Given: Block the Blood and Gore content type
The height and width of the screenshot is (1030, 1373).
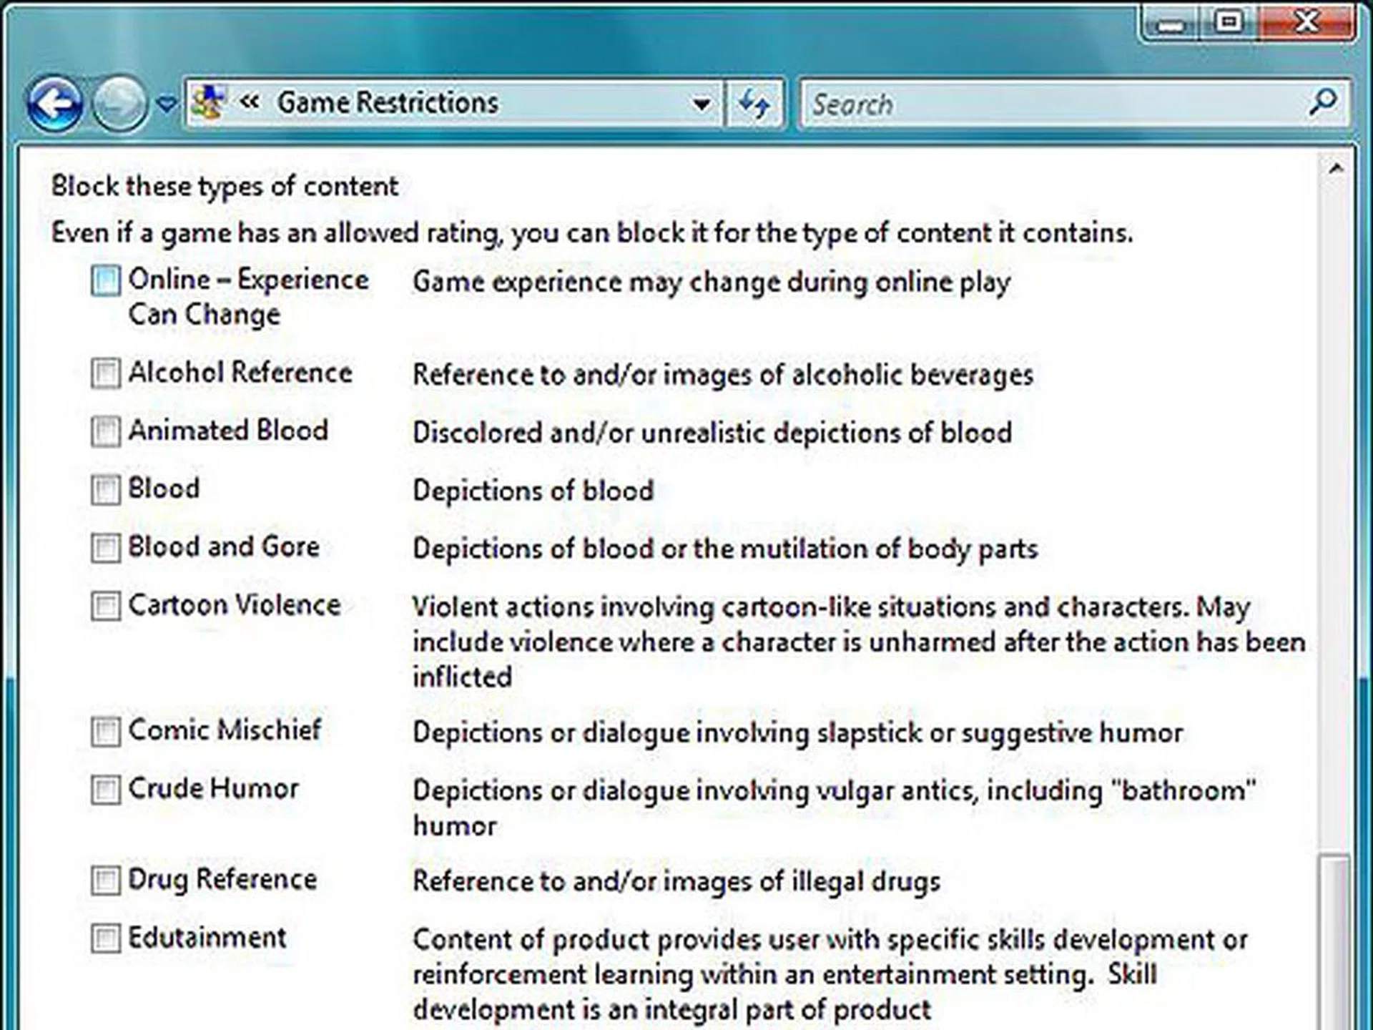Looking at the screenshot, I should tap(104, 549).
